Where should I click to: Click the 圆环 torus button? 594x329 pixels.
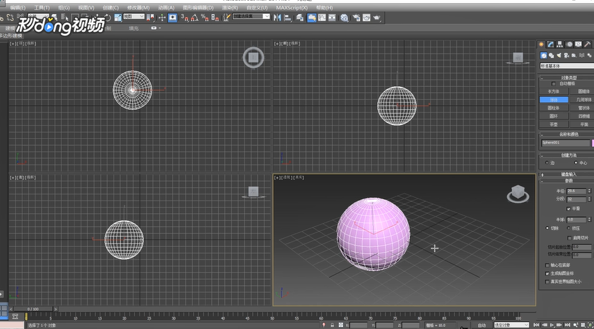pyautogui.click(x=554, y=116)
